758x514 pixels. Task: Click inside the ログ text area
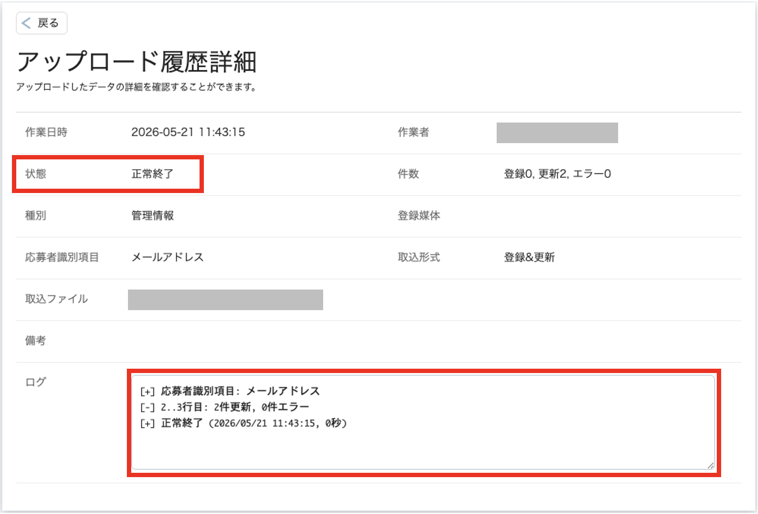click(x=423, y=422)
